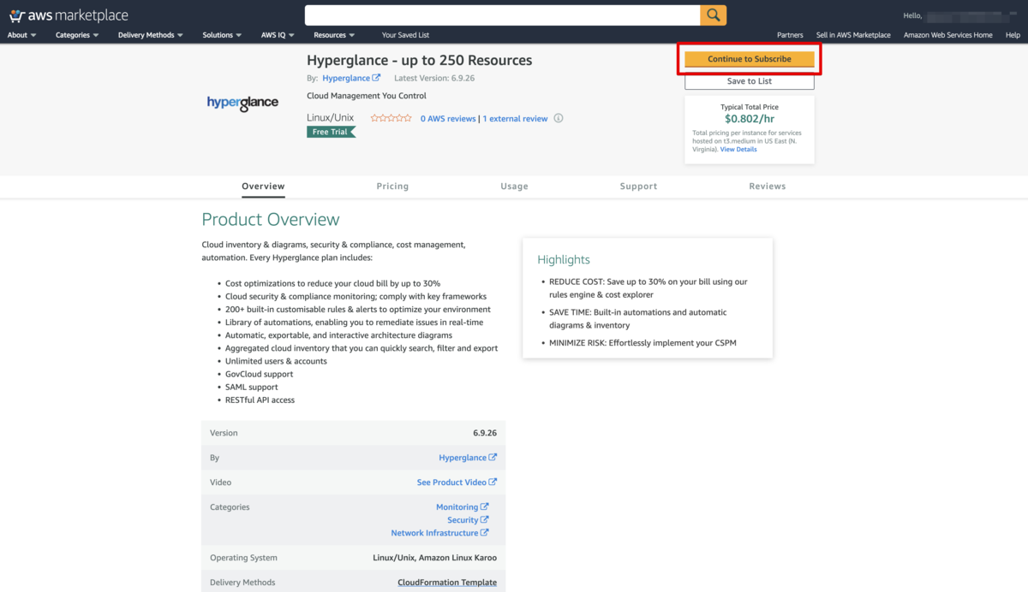This screenshot has height=592, width=1028.
Task: Click See Product Video link
Action: pos(457,482)
